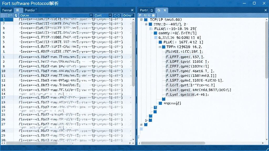The height and width of the screenshot is (151, 269).
Task: Collapse the TCP/IP root tree node
Action: (x=141, y=20)
